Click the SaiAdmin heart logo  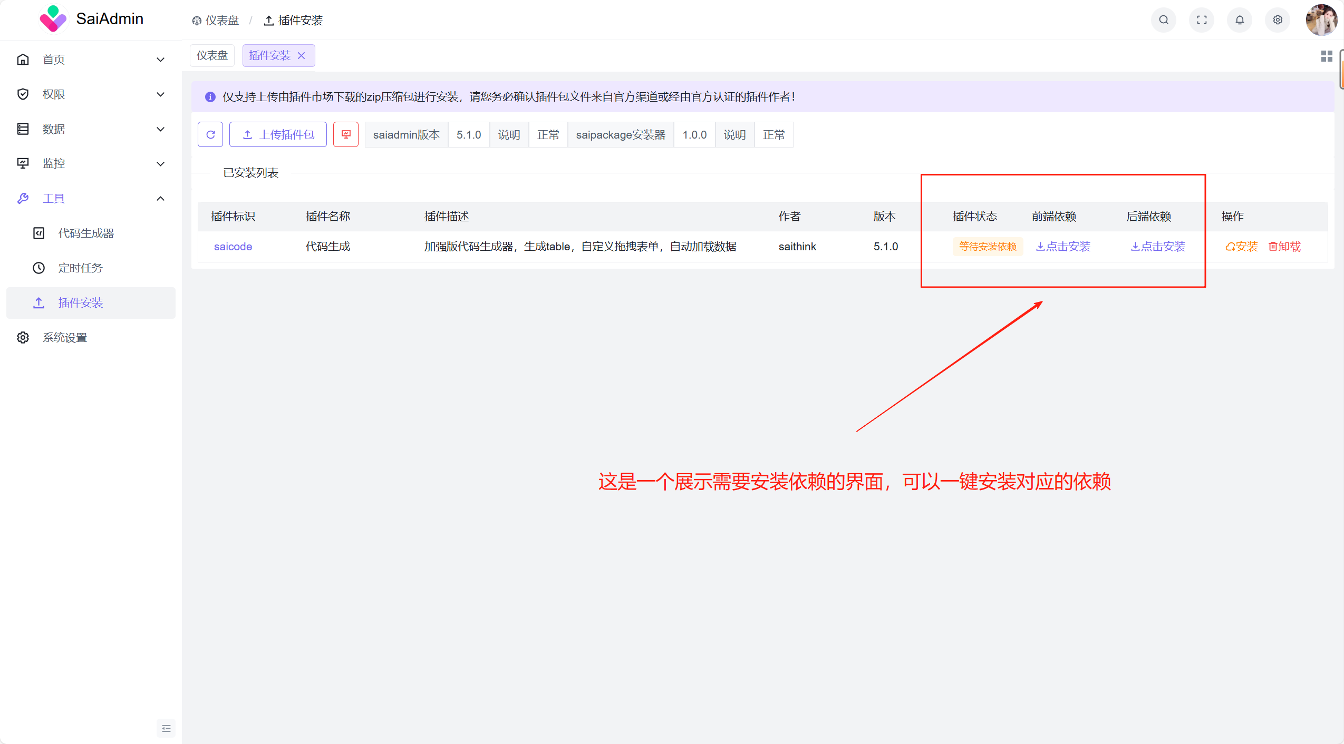[x=53, y=19]
